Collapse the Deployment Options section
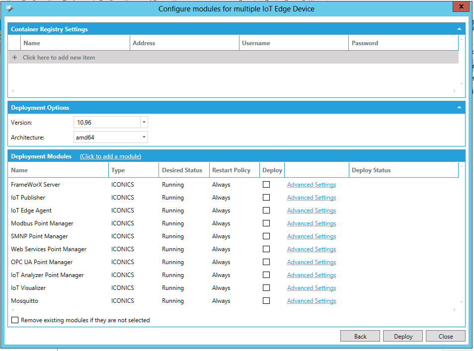The height and width of the screenshot is (351, 474). [x=459, y=108]
